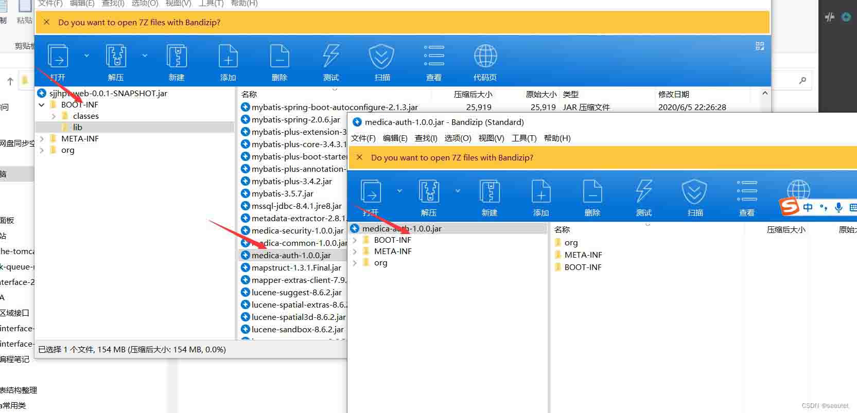Image resolution: width=857 pixels, height=413 pixels.
Task: Sort by 名称 column in medica-auth window
Action: pos(562,230)
